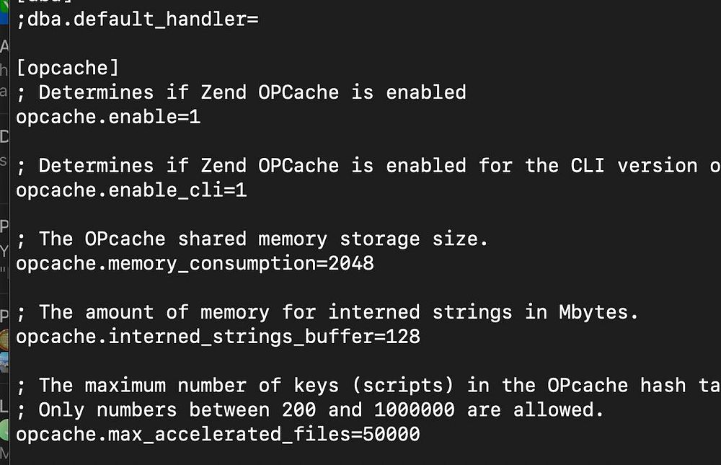Click the 'Only numbers between 200' comment
Viewport: 721px width, 465px height.
click(310, 409)
